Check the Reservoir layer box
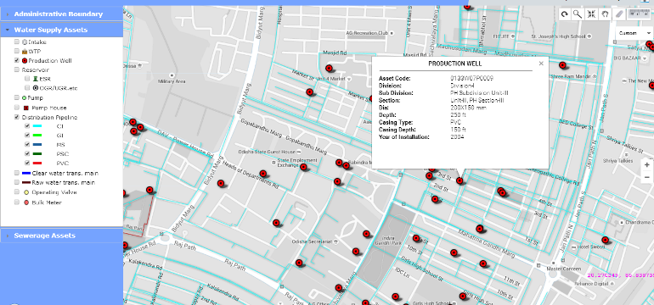The image size is (654, 305). [17, 69]
